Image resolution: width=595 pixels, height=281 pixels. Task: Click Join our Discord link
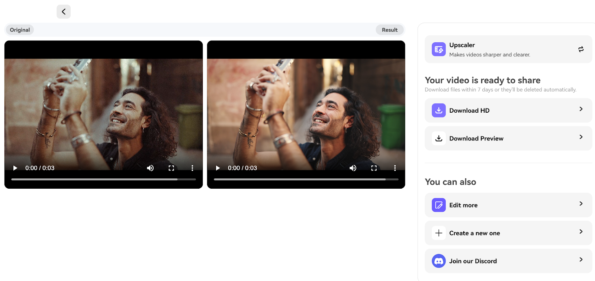click(508, 261)
